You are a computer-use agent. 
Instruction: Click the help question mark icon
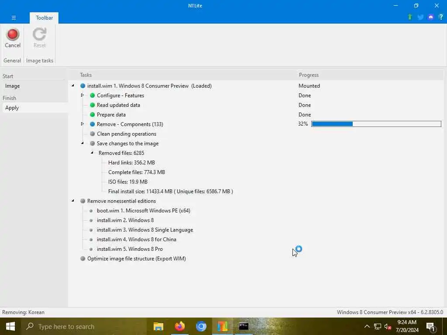441,17
